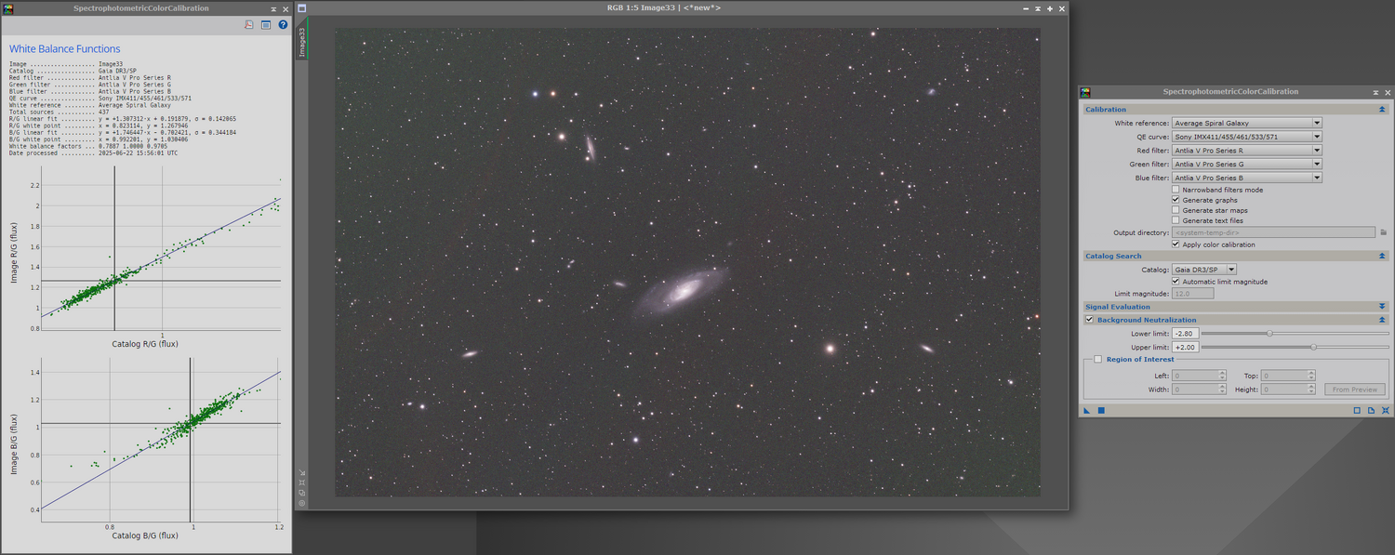This screenshot has height=555, width=1395.
Task: Enable Generate text files
Action: click(x=1176, y=220)
